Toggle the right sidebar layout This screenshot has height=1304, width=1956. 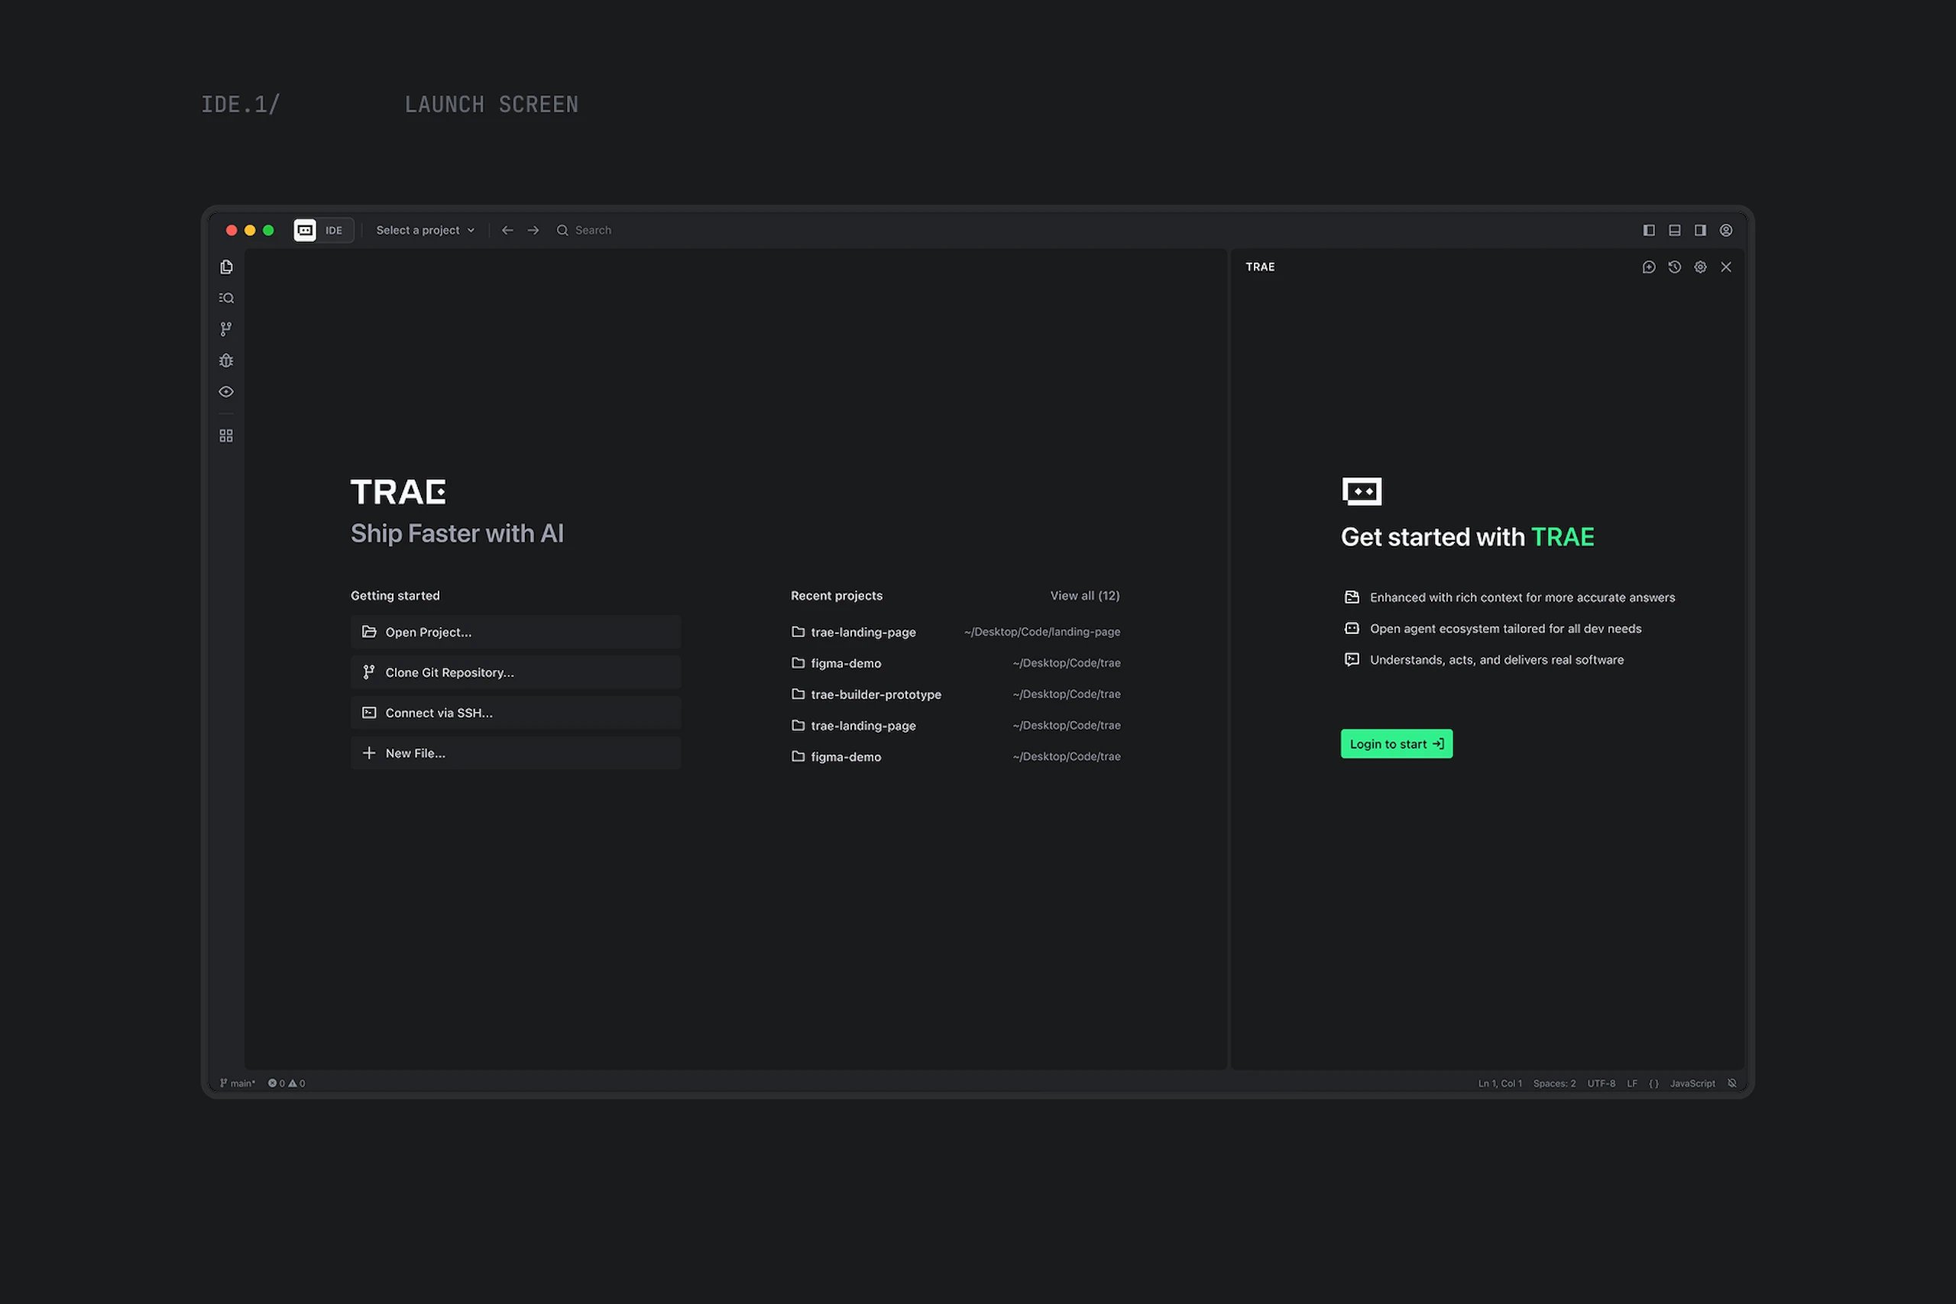point(1701,231)
